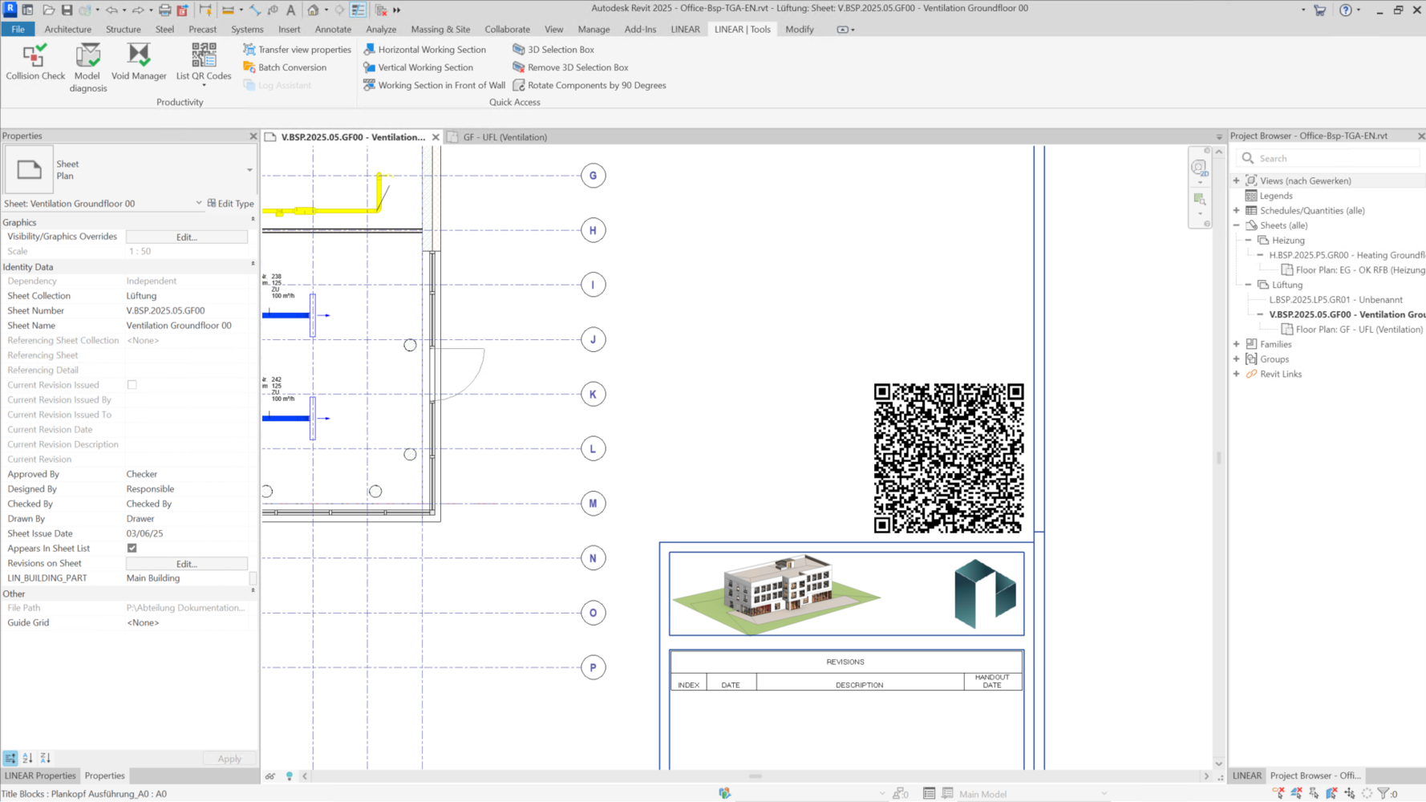Expand Schedules/Quantities (alle) node

(x=1237, y=210)
